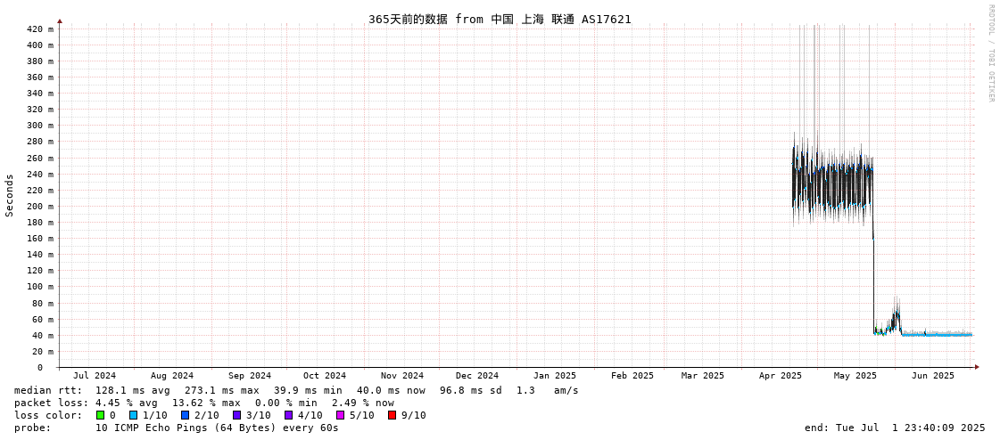Click the Jul 2024 axis label
The width and height of the screenshot is (1000, 440).
point(95,376)
